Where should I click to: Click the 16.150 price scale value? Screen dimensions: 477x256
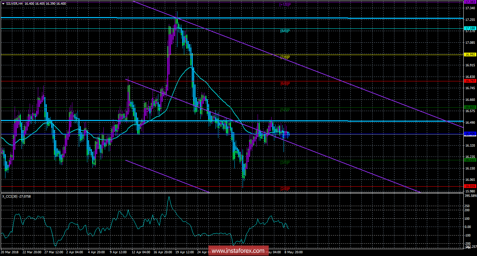point(470,168)
